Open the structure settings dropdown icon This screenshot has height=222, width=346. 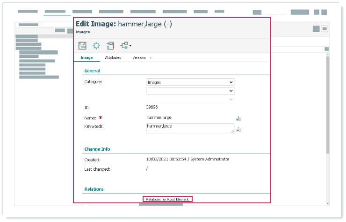click(125, 45)
